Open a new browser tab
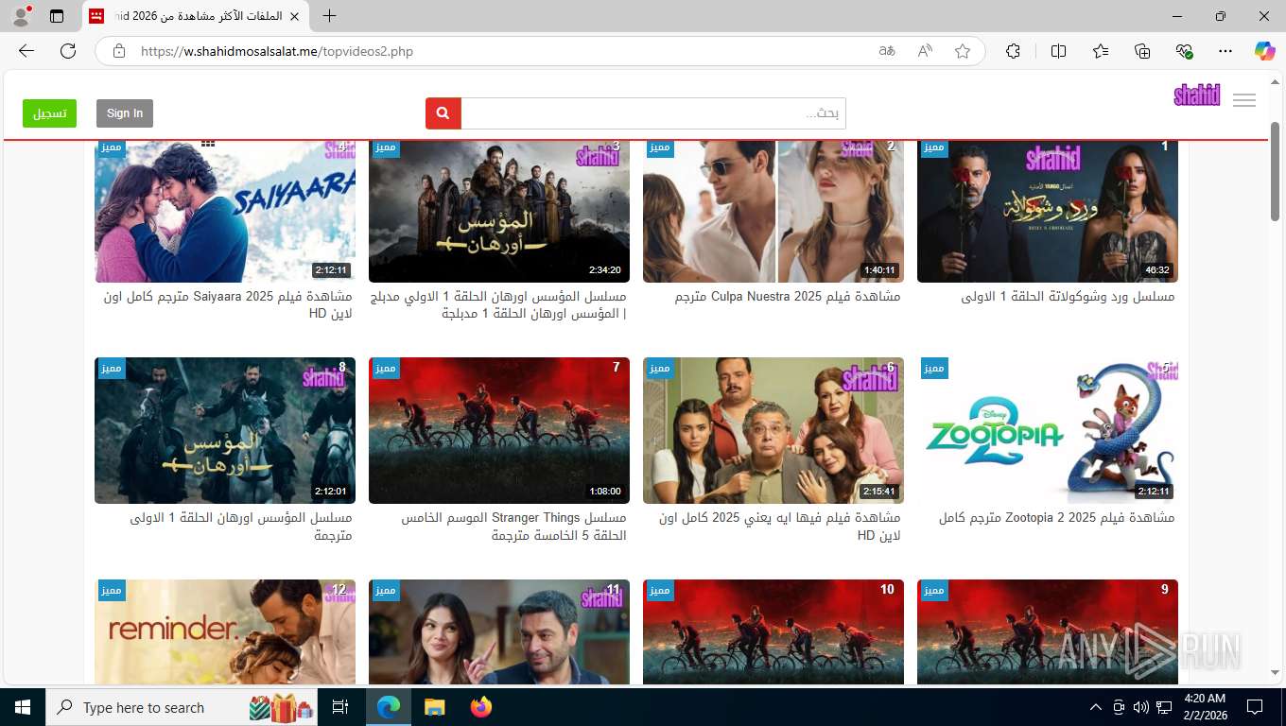The width and height of the screenshot is (1286, 726). click(329, 16)
